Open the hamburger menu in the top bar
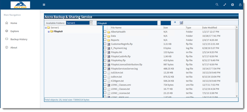Viewport: 247px width, 112px height. click(44, 5)
